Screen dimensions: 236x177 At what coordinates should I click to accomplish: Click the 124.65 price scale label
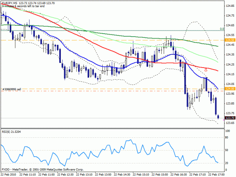230,25
